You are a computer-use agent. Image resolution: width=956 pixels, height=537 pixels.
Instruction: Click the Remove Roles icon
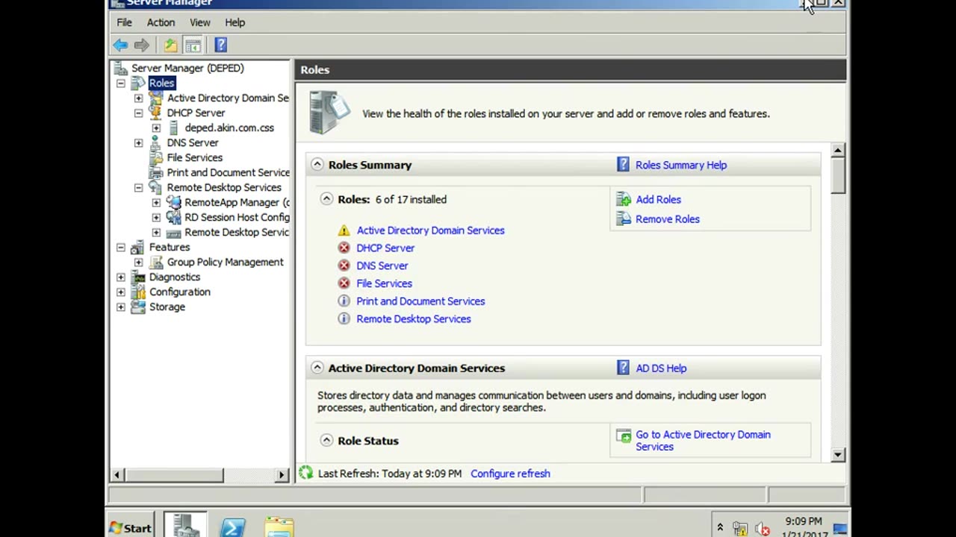coord(624,219)
